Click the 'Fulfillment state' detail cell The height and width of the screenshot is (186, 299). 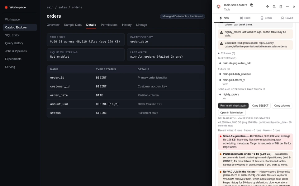coord(148,113)
